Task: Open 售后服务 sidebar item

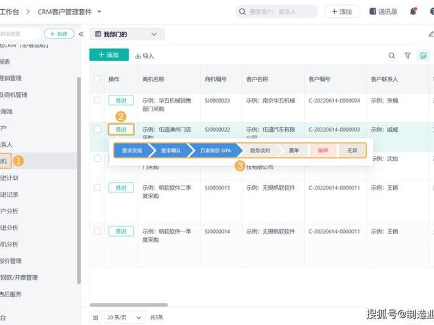Action: [11, 294]
